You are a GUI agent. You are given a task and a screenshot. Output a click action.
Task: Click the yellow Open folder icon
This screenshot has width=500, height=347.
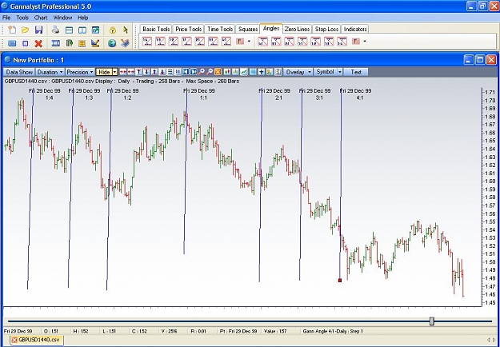[25, 30]
